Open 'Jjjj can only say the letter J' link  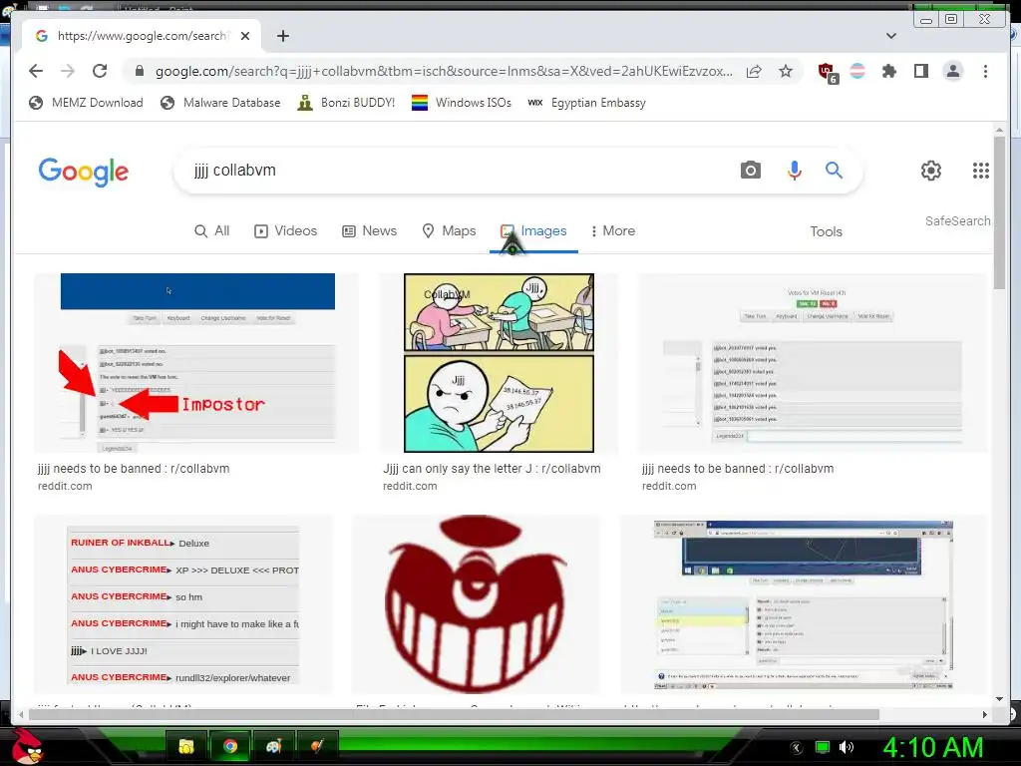click(x=492, y=469)
